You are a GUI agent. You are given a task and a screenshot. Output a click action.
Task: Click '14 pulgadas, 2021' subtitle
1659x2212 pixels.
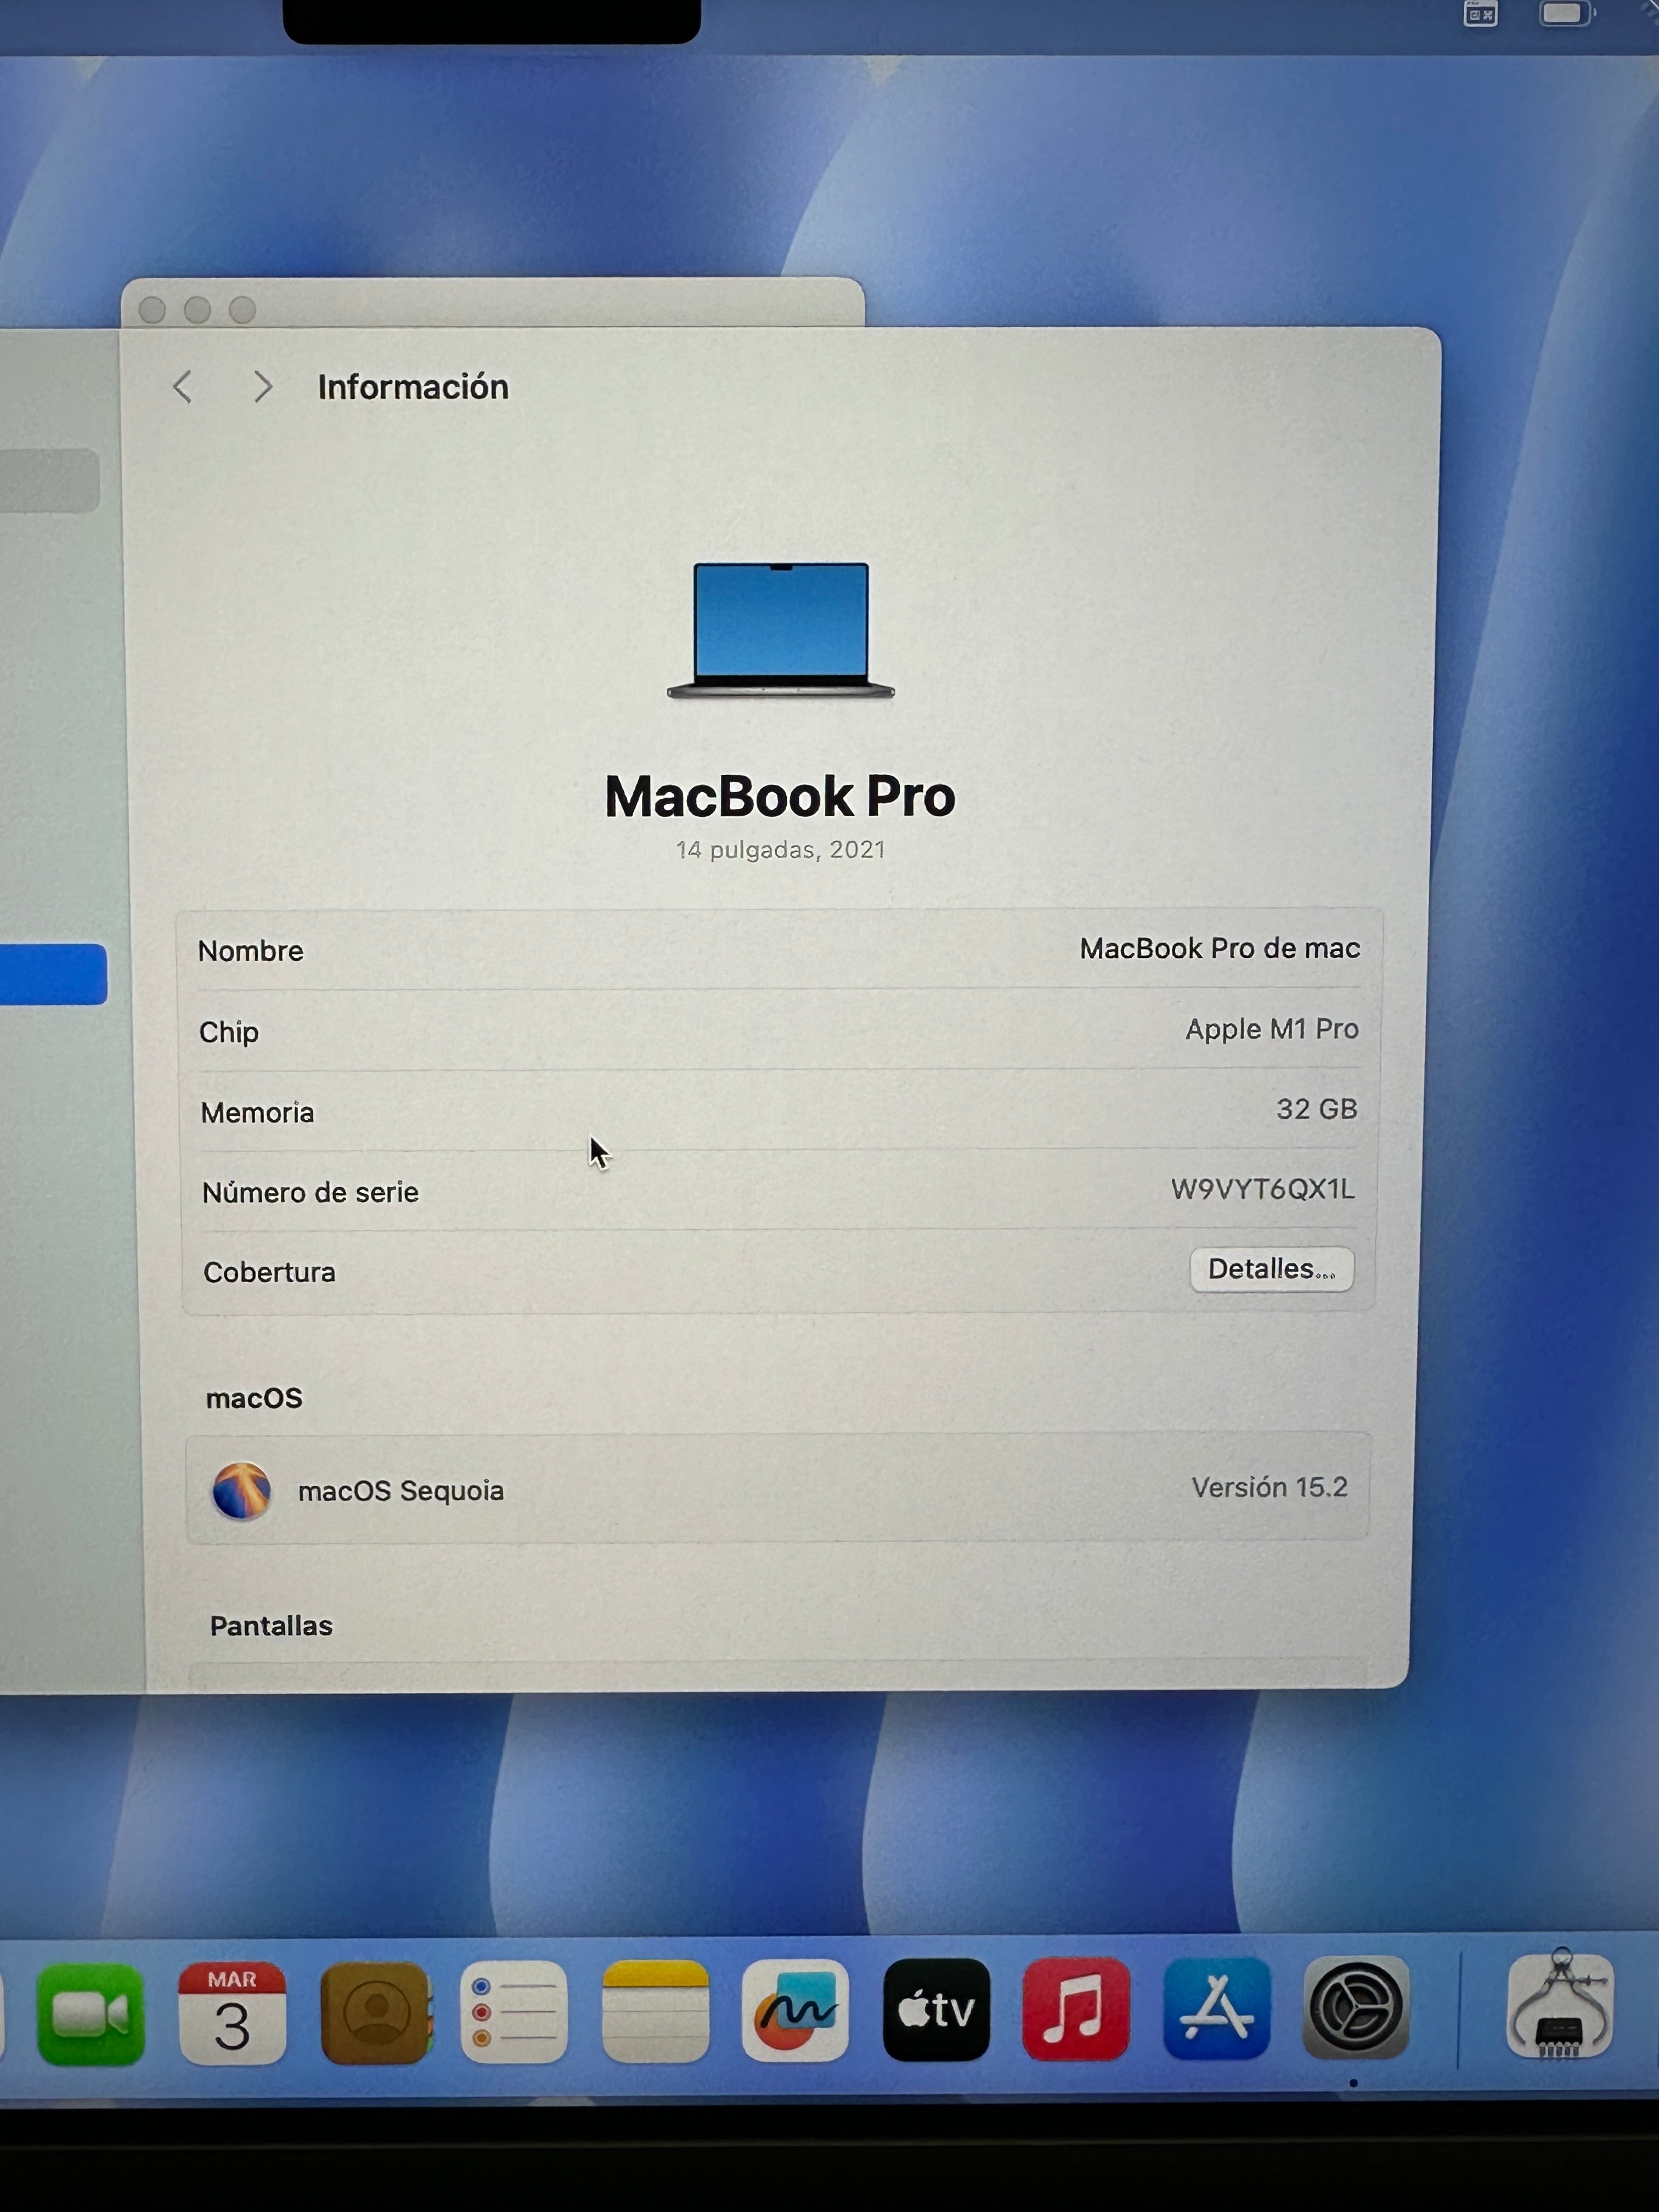(x=781, y=850)
